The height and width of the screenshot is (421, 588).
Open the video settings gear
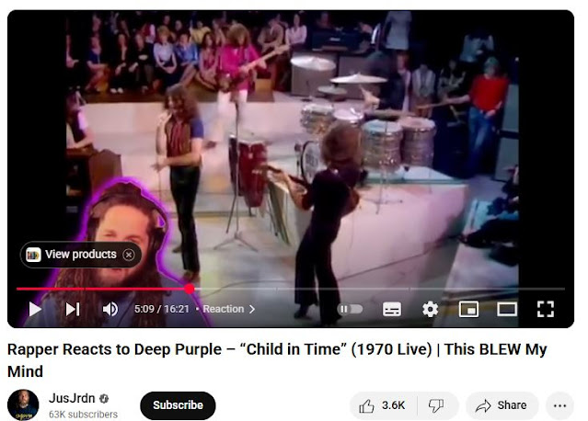pos(430,310)
